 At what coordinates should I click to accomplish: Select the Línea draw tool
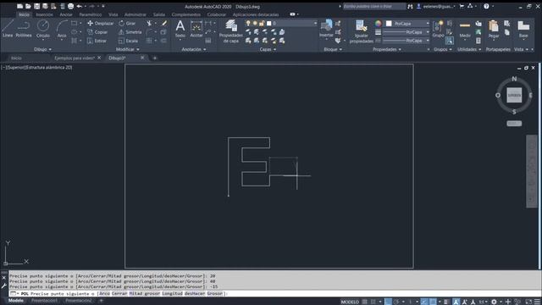tap(8, 28)
